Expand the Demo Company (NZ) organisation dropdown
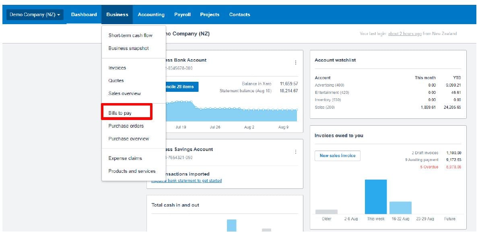This screenshot has width=480, height=238. (35, 14)
